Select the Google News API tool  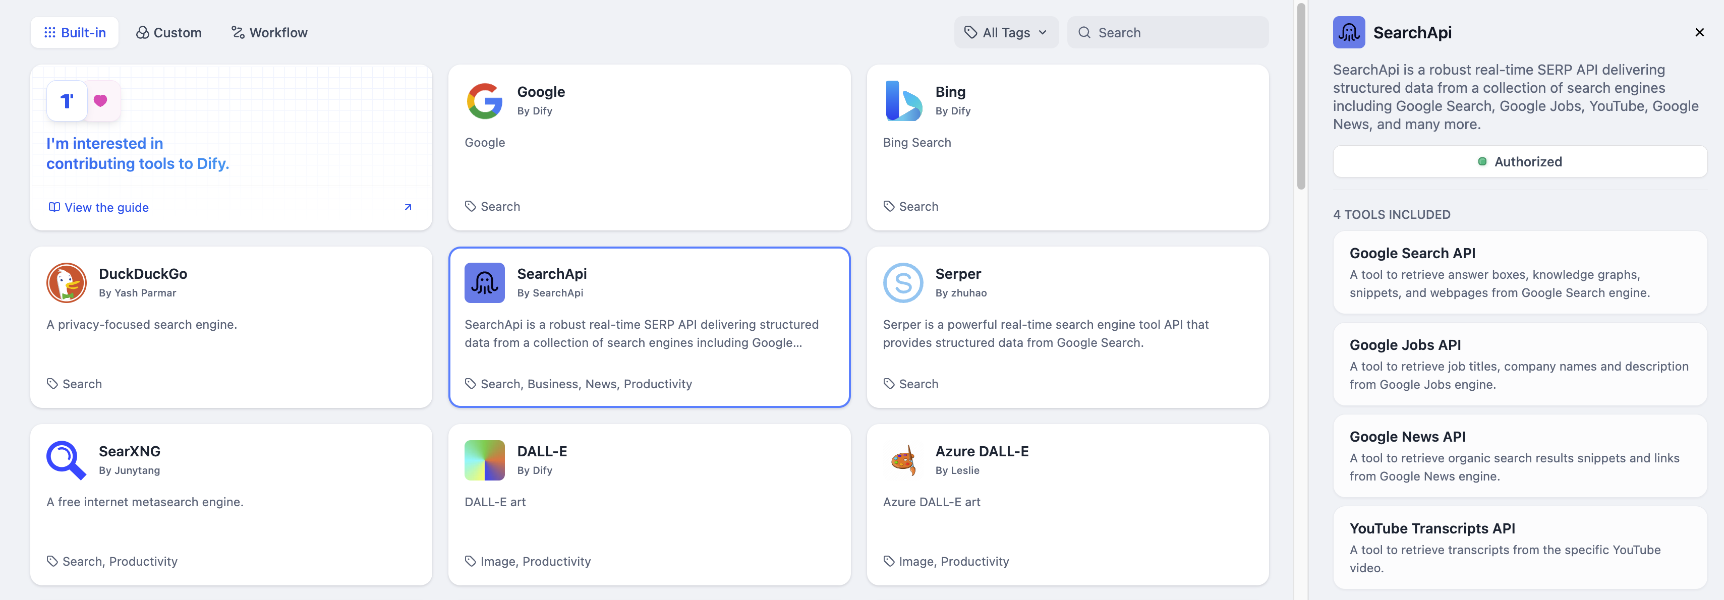(1520, 455)
